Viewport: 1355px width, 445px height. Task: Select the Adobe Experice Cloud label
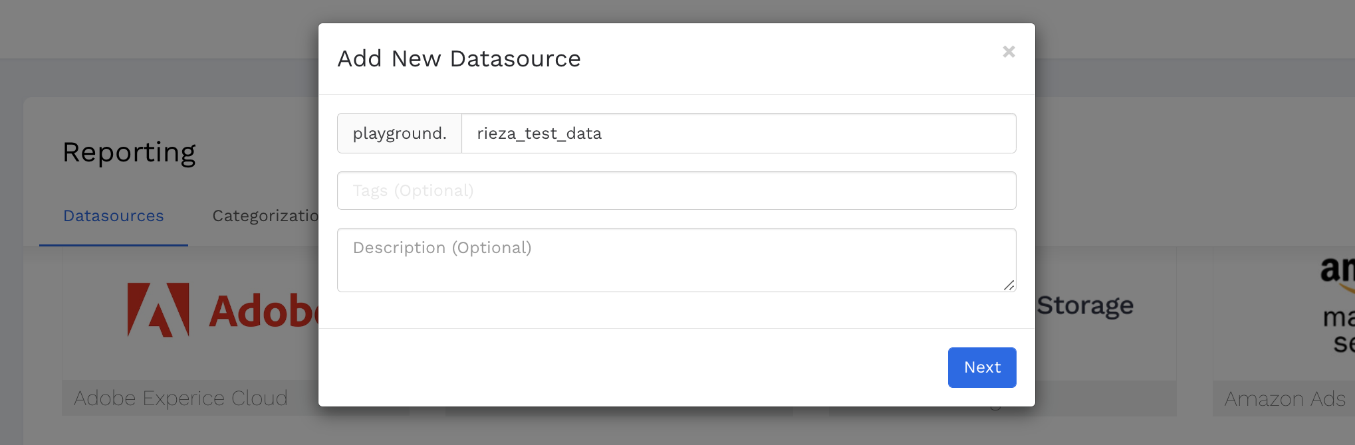coord(181,399)
